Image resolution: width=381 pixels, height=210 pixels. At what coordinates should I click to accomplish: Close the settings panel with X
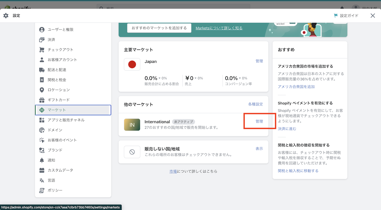click(373, 16)
